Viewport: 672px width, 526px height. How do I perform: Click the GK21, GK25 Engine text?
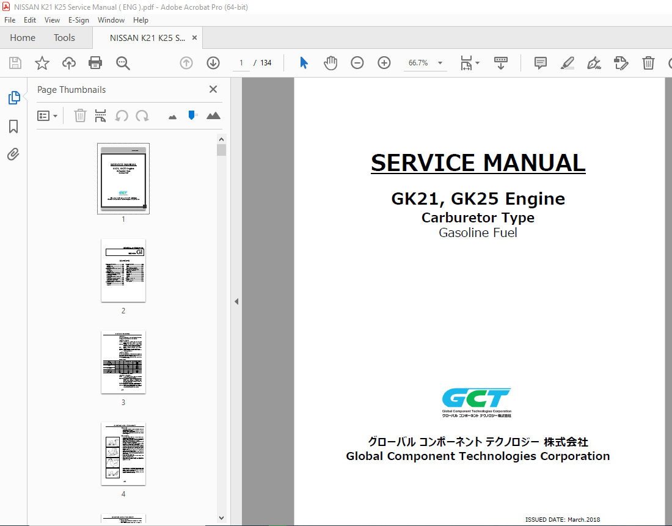[x=478, y=199]
